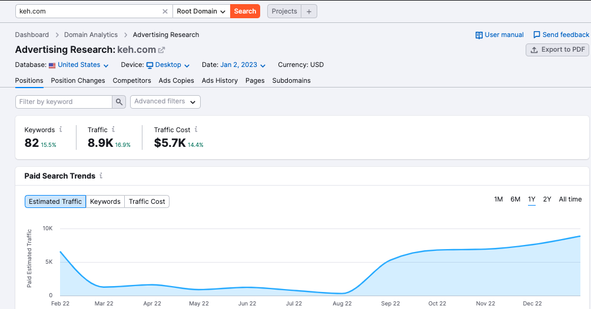
Task: Open the Ads Copies tab
Action: (177, 80)
